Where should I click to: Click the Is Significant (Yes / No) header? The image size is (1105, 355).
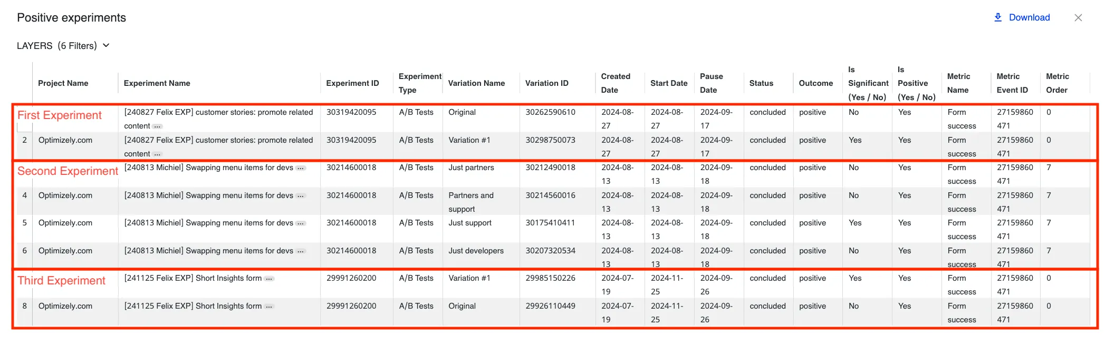pyautogui.click(x=868, y=83)
